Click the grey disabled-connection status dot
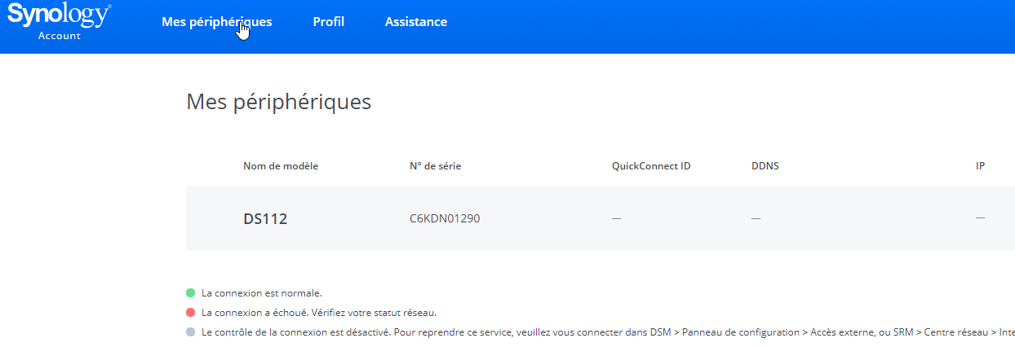 (191, 332)
